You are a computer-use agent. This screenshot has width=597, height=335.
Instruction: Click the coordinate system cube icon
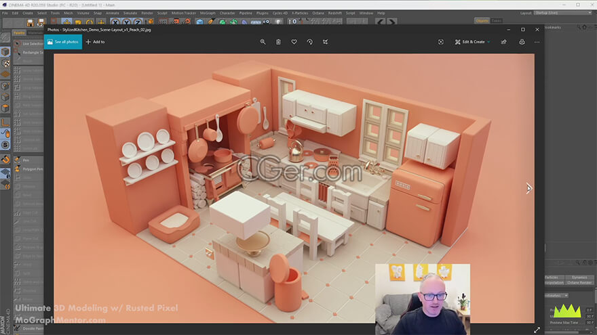point(150,22)
